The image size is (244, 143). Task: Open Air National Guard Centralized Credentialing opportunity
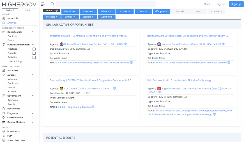coord(88,36)
